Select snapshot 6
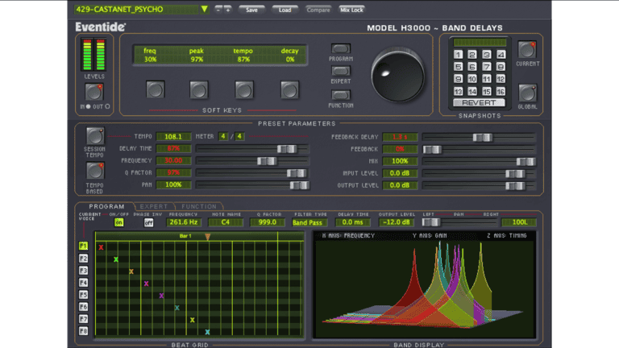 [x=472, y=67]
